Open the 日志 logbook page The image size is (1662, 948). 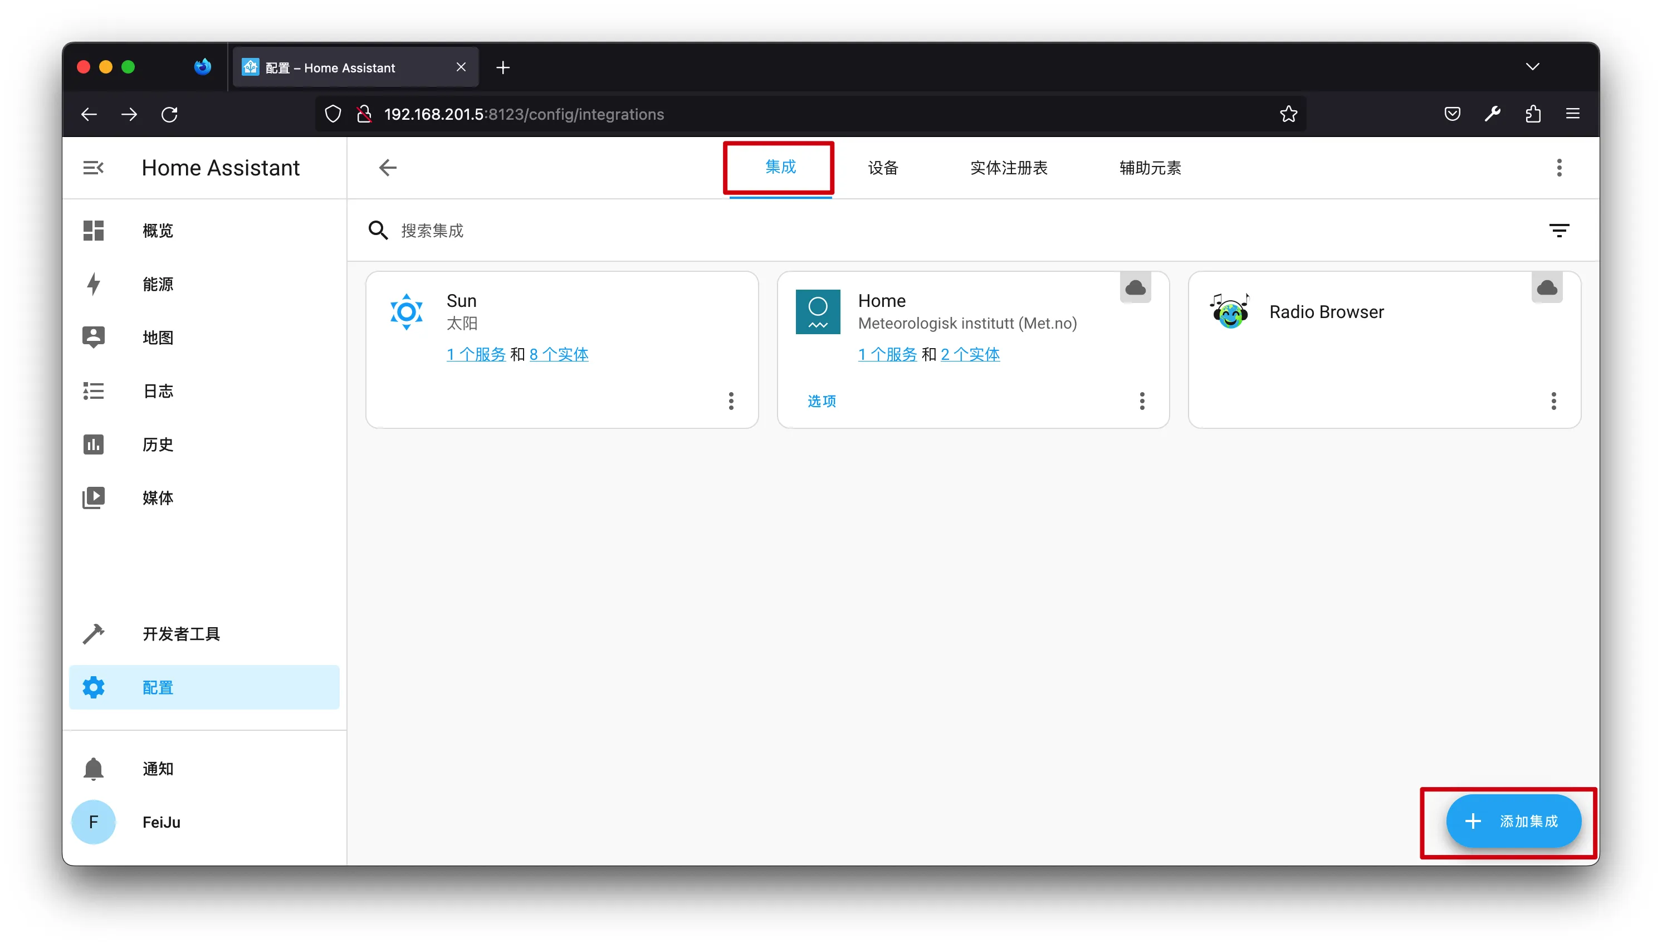158,390
